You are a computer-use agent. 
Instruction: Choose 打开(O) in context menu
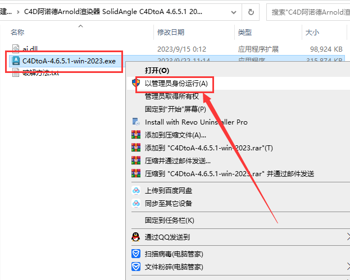tap(157, 71)
